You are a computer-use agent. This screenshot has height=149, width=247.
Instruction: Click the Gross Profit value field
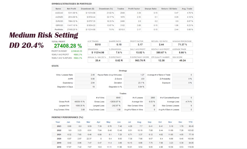pos(79,102)
